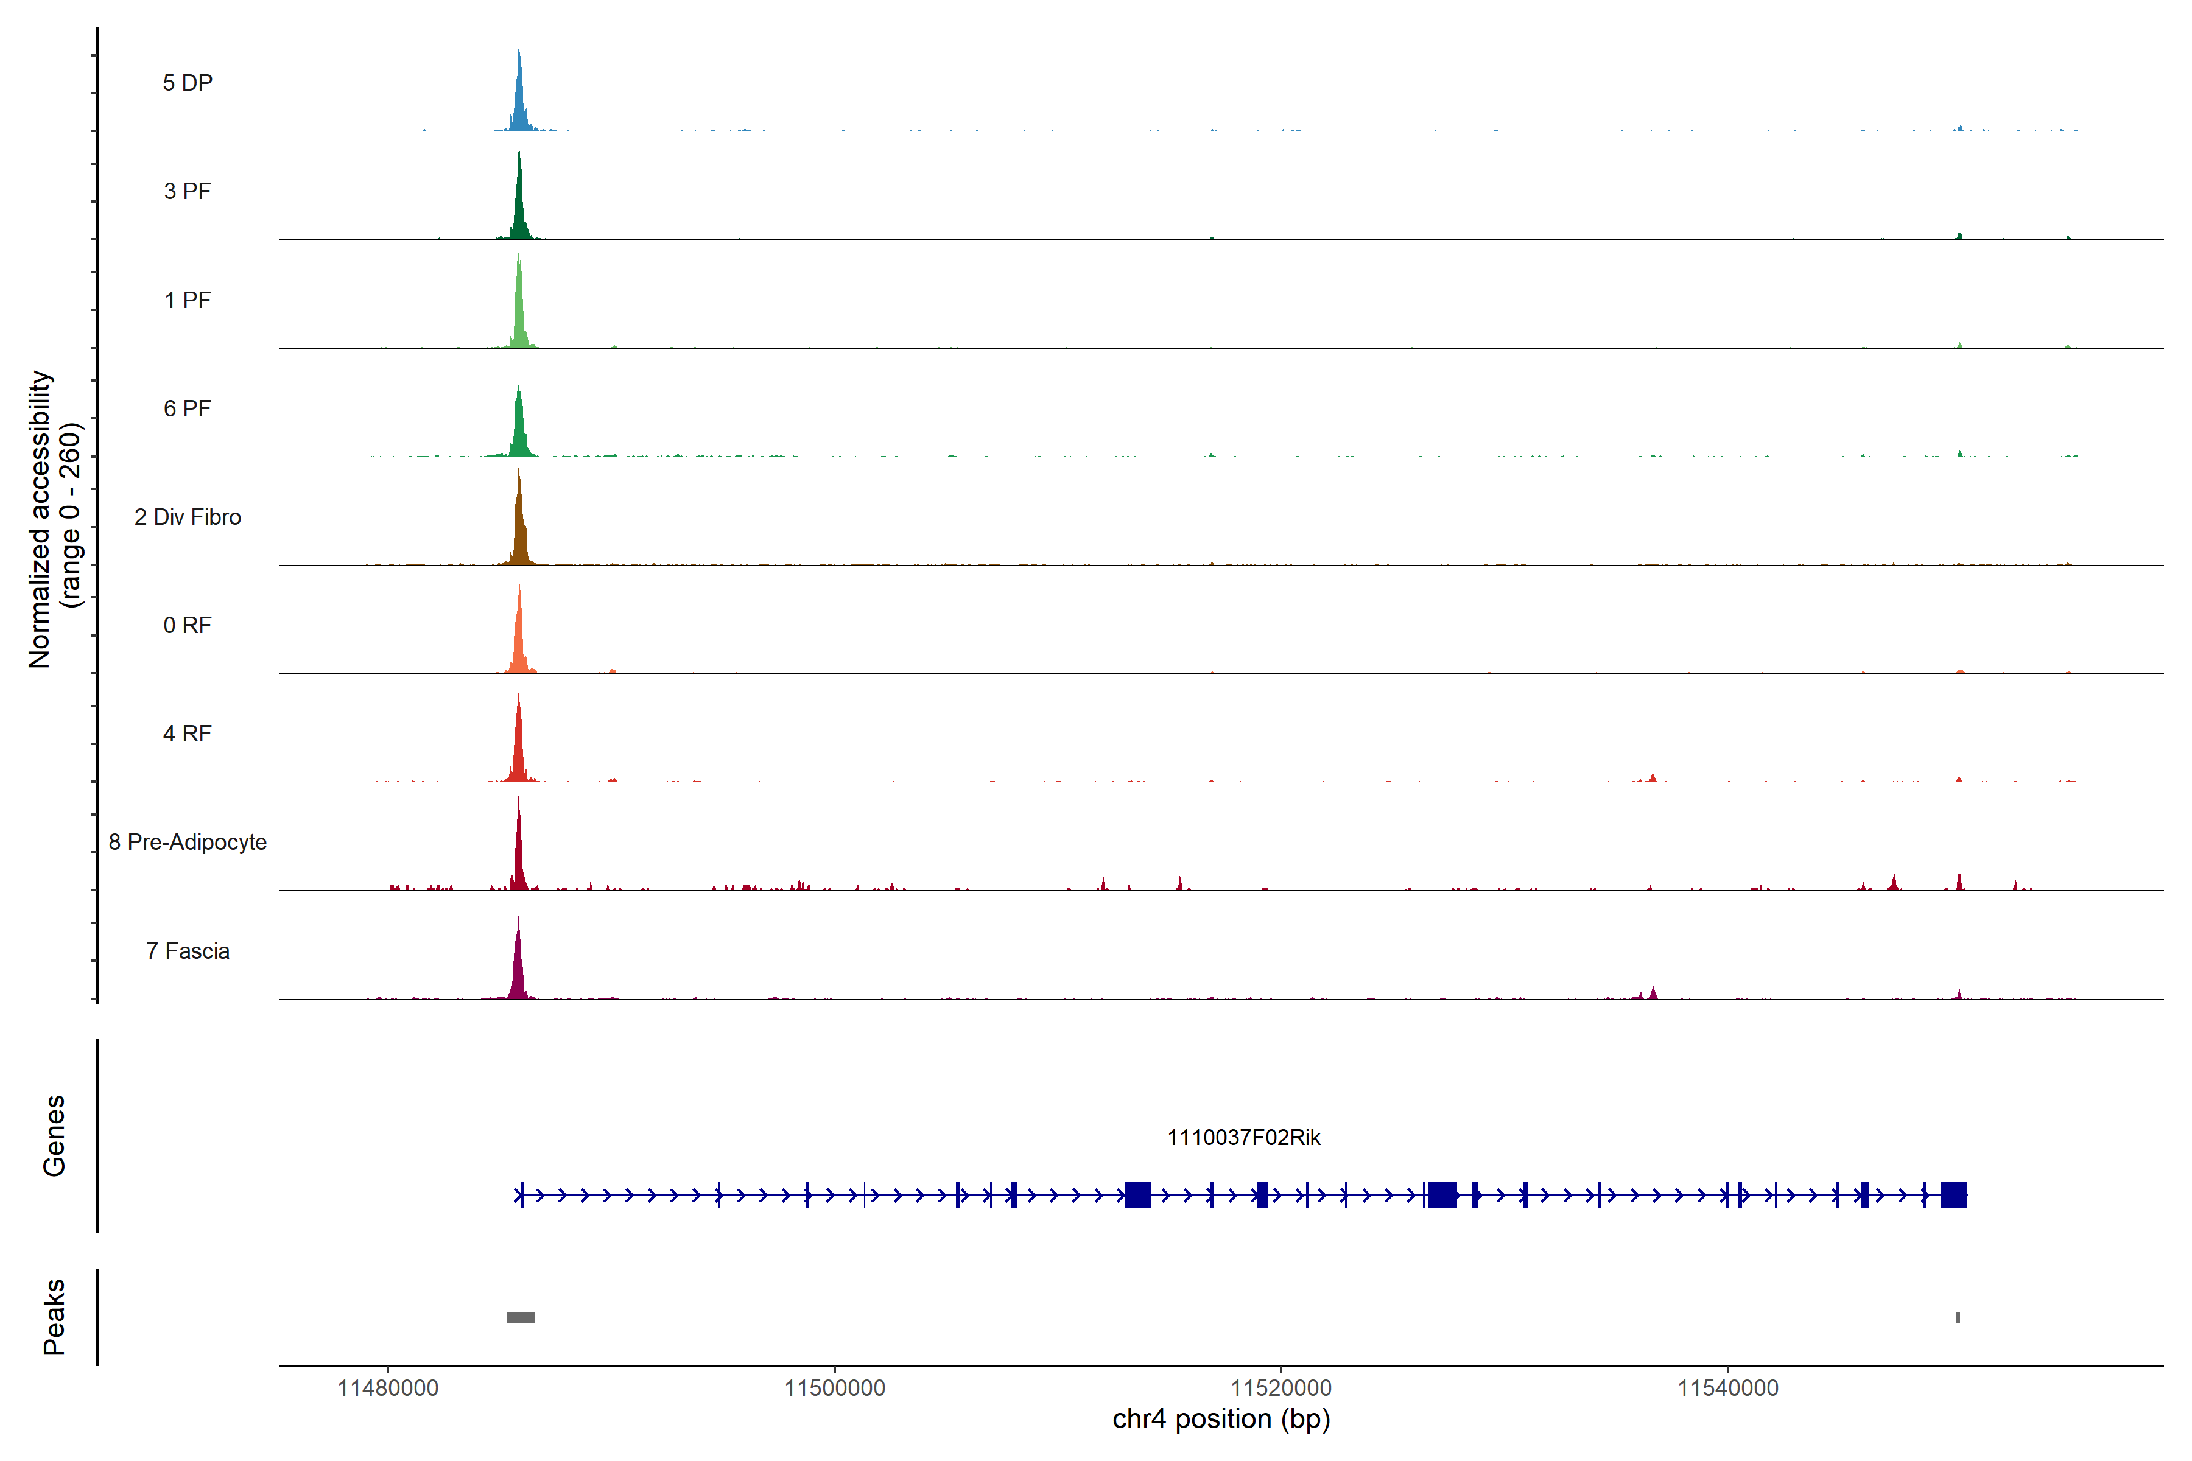Click the 11480000 axis tick label

[388, 1389]
